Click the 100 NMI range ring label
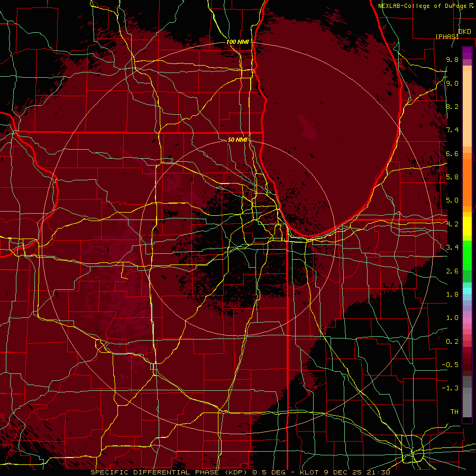Viewport: 476px width, 476px height. [x=237, y=42]
